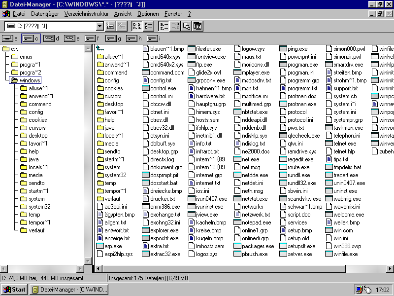Click the system tray scheduler icon
The image size is (394, 296).
(x=359, y=290)
